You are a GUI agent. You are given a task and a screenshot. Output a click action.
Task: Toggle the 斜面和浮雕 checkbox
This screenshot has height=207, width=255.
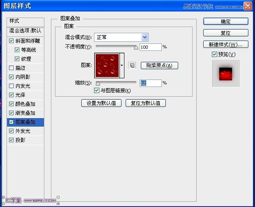click(11, 41)
